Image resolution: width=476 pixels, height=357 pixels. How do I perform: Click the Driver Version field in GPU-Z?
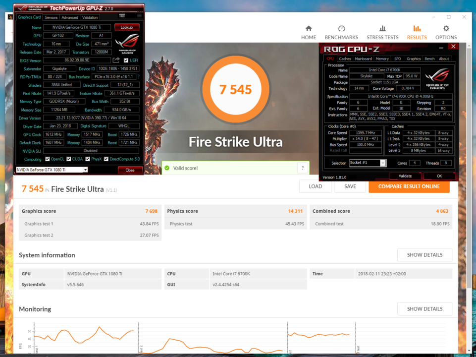(x=91, y=118)
